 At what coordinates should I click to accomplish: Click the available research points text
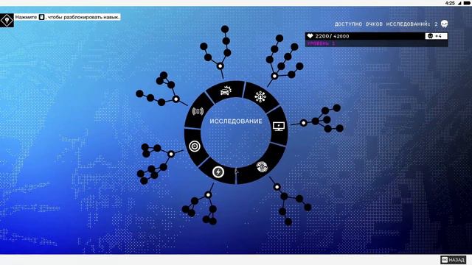coord(386,24)
